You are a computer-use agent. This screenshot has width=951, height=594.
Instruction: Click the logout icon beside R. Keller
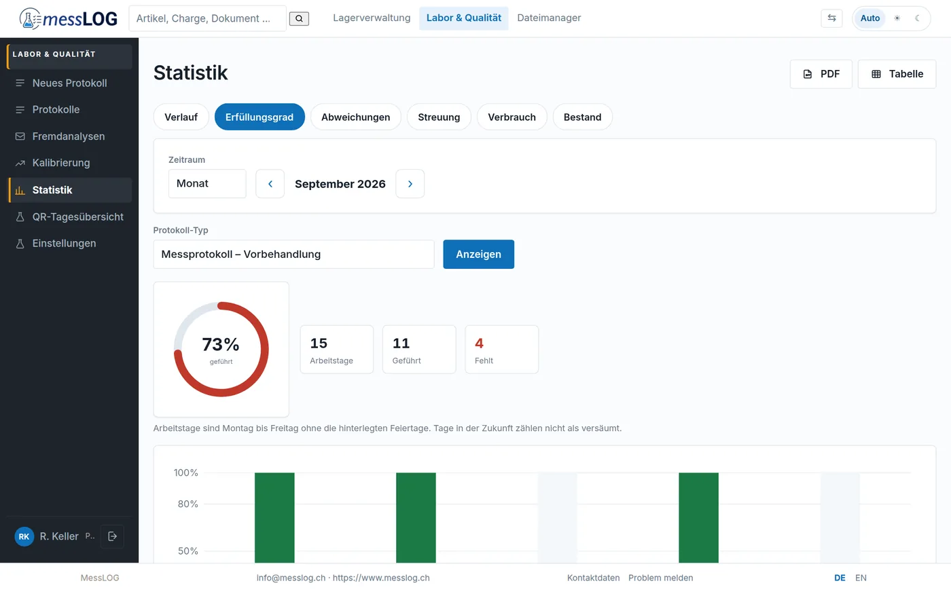[x=113, y=536]
